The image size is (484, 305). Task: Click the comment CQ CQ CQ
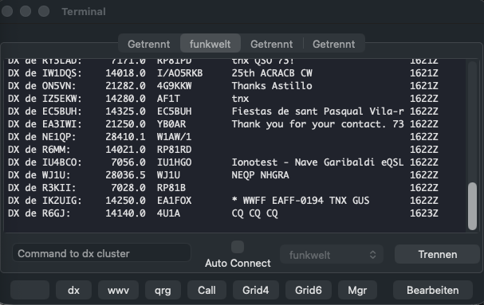[x=254, y=213]
